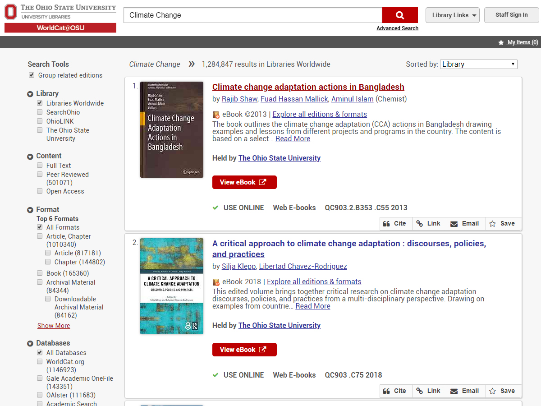The image size is (541, 406).
Task: Click View eBook for first result
Action: pos(244,182)
